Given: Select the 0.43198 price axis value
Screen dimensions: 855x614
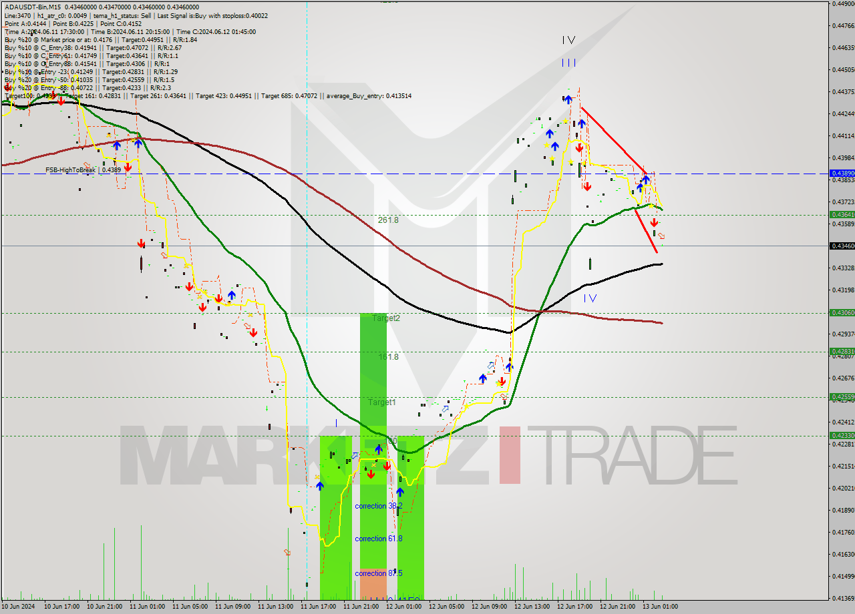Looking at the screenshot, I should pos(843,290).
